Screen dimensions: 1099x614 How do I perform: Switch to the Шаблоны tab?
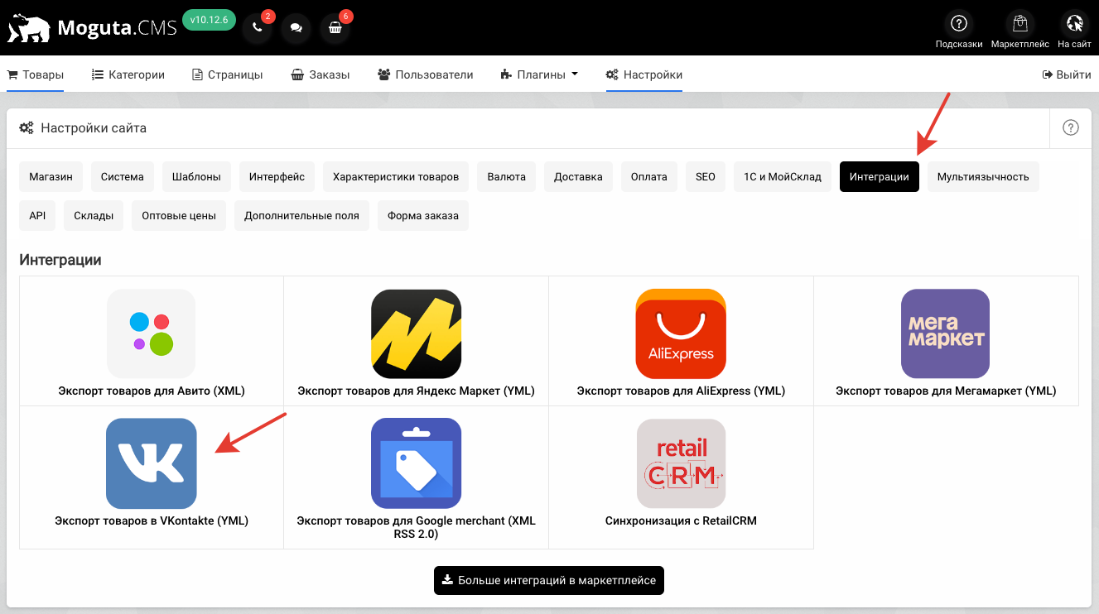pos(196,176)
